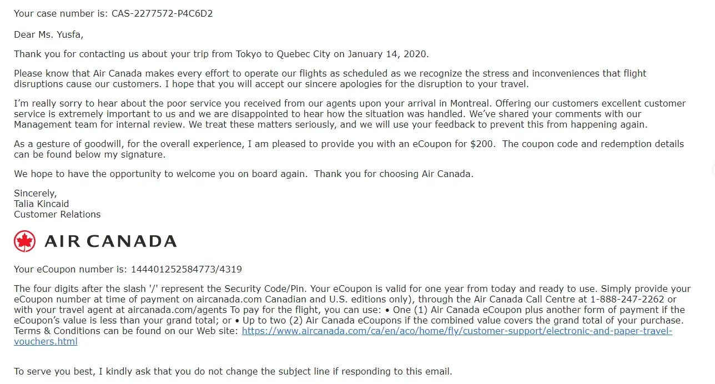Click the eCoupon number 144401252584773/4319
The image size is (715, 384).
(186, 270)
